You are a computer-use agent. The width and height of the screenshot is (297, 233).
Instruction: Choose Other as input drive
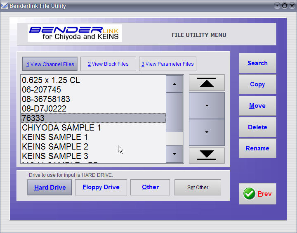[150, 187]
